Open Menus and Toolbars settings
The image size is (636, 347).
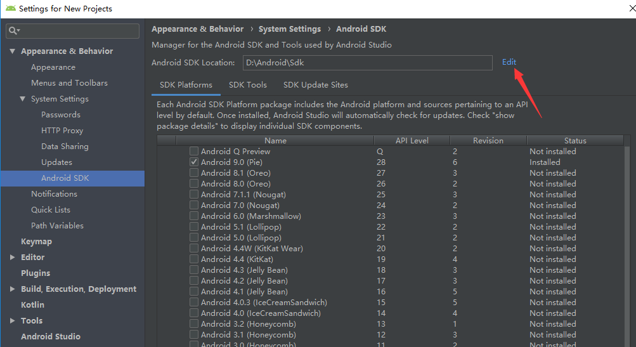click(69, 83)
